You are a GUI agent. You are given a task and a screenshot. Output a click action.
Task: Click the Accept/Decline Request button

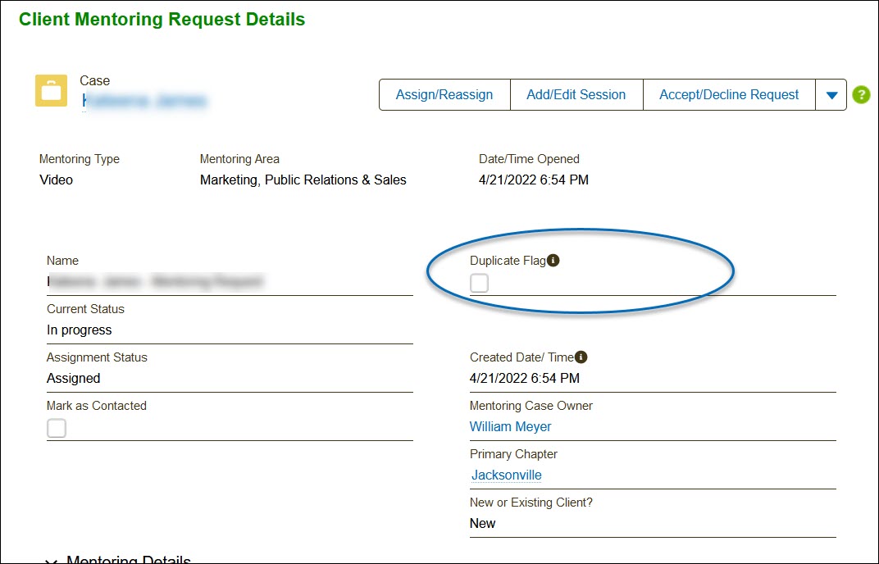729,95
